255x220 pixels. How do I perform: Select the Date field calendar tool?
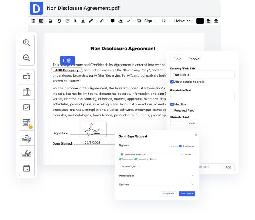click(27, 169)
